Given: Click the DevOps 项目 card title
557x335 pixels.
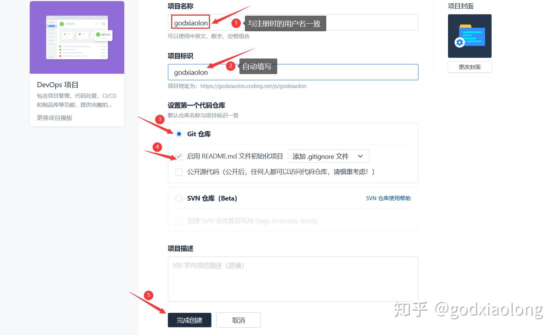Looking at the screenshot, I should (x=58, y=85).
